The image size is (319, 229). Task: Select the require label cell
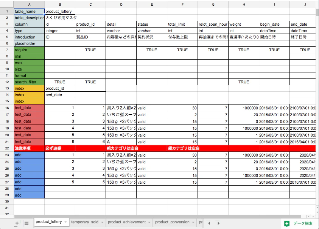coord(29,50)
